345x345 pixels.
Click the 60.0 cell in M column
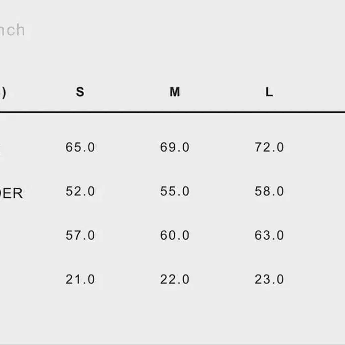175,235
